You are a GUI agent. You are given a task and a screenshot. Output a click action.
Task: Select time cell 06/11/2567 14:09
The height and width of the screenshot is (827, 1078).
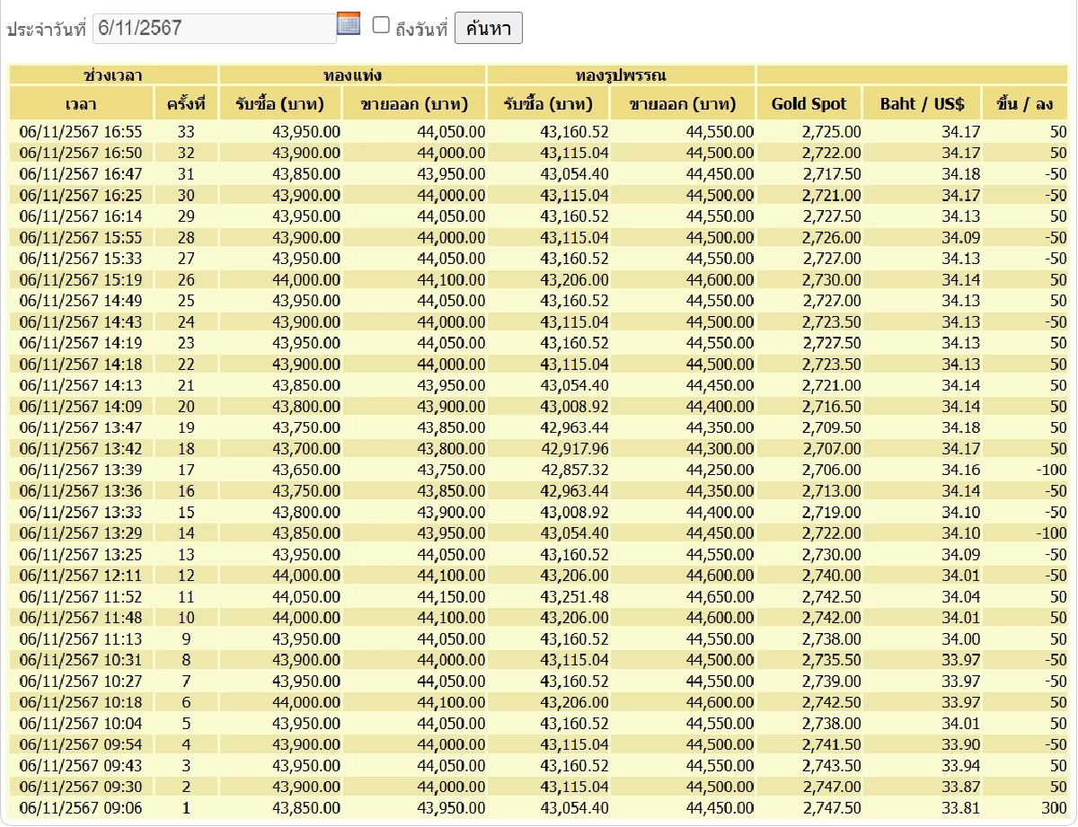tap(81, 406)
